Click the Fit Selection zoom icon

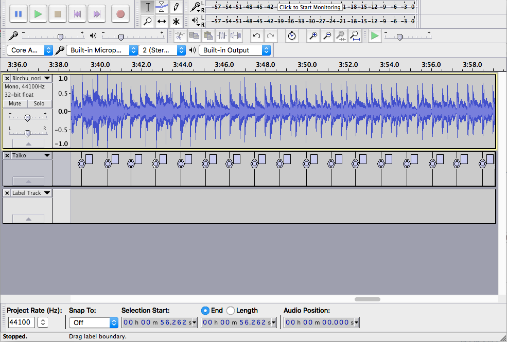coord(341,35)
